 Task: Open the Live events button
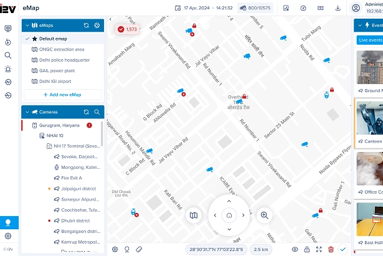tap(370, 40)
